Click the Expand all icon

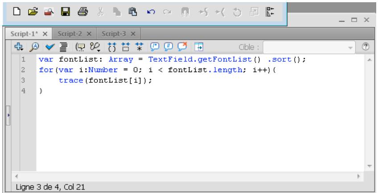(140, 47)
